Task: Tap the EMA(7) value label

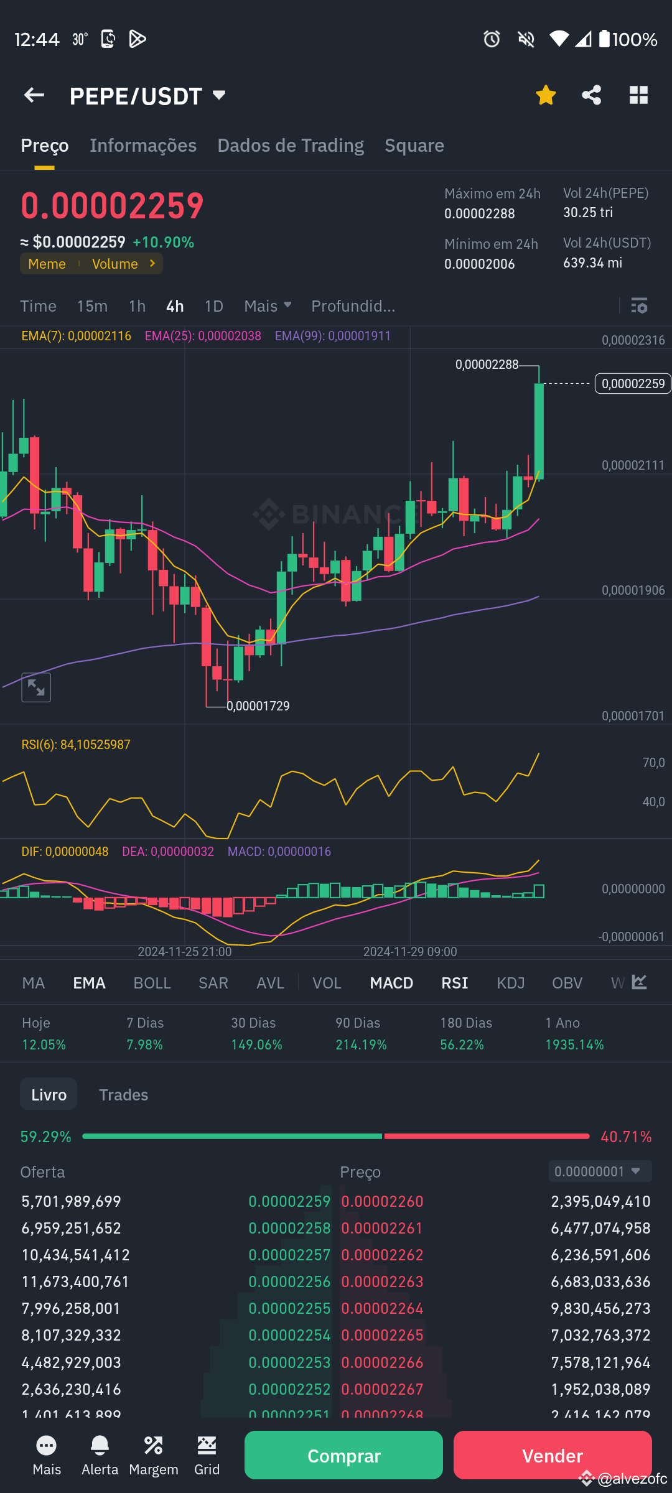Action: point(76,336)
